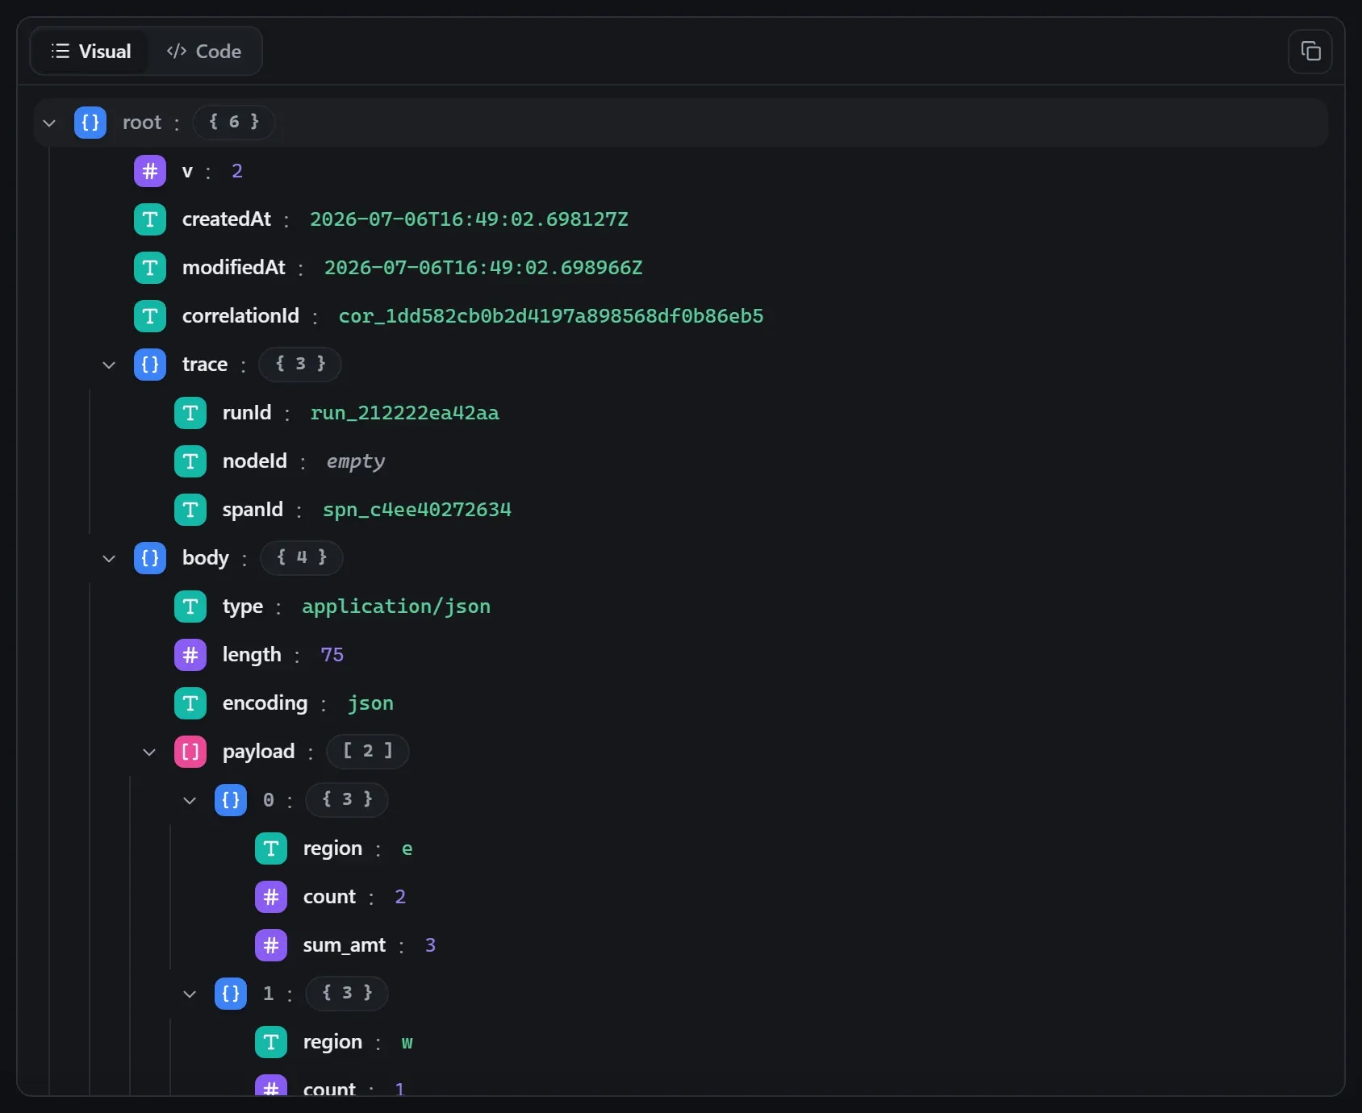Click the object icon for item 1

(x=231, y=994)
